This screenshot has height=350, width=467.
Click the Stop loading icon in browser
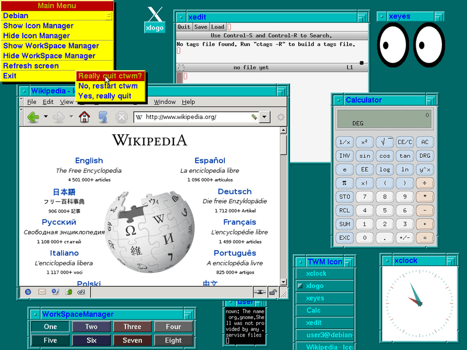(121, 117)
